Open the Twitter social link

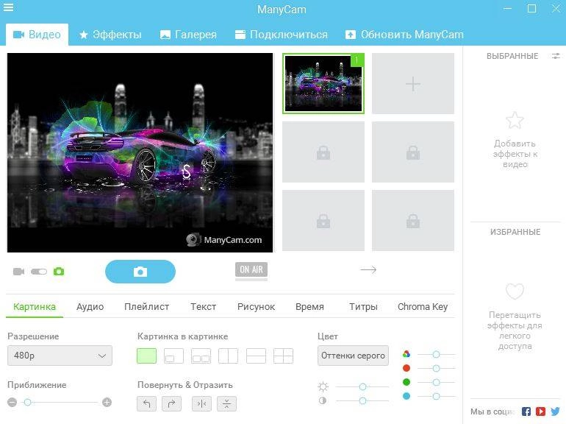555,411
